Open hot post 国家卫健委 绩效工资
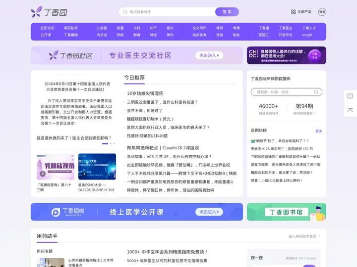Screen dimensions: 357x267 [286, 165]
